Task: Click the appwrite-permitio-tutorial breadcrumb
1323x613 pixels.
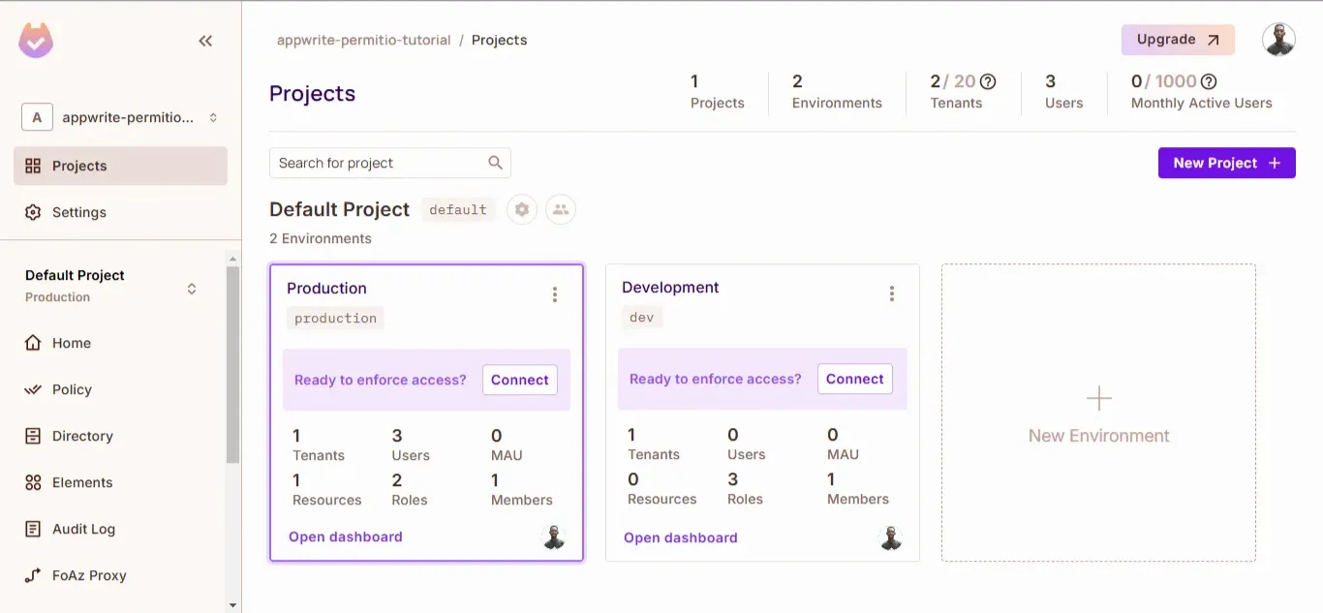Action: [364, 40]
